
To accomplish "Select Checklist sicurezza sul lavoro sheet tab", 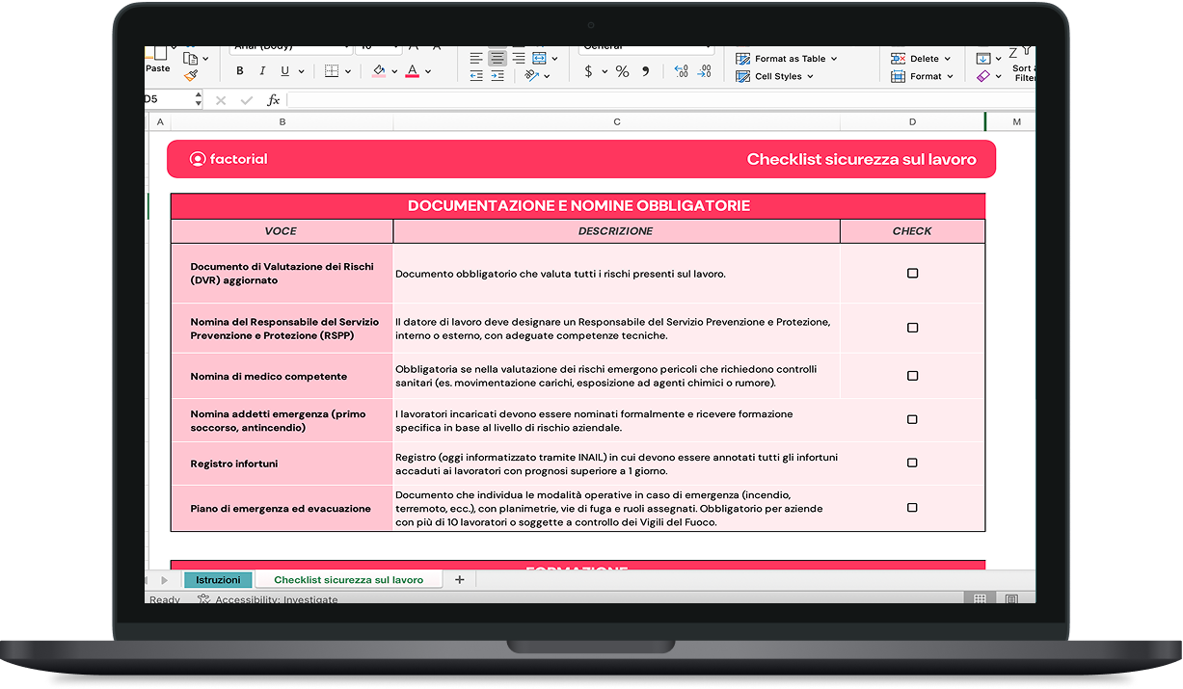I will tap(349, 580).
